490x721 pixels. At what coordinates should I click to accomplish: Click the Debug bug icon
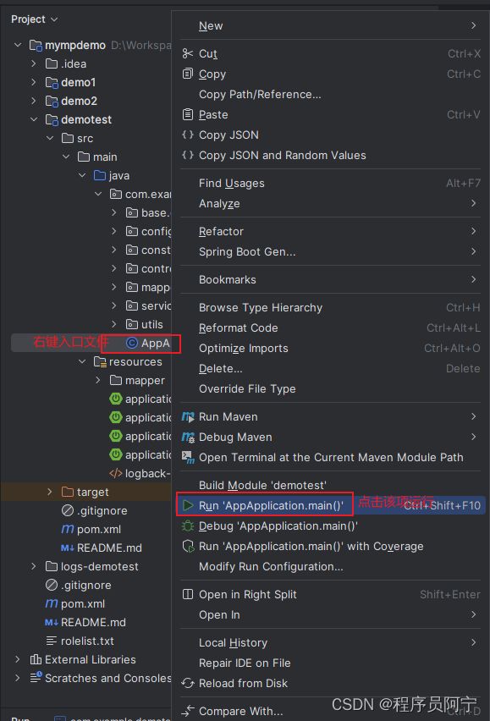[x=188, y=526]
